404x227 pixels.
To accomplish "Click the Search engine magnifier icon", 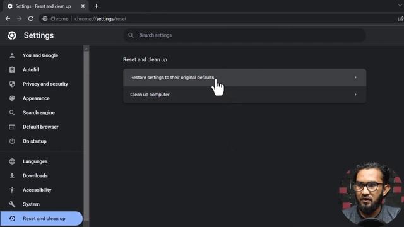I will click(x=12, y=112).
